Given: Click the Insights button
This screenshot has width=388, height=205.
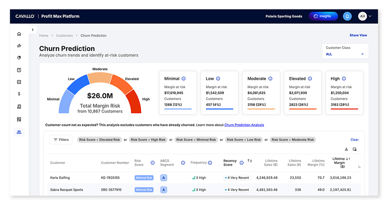Looking at the screenshot, I should (323, 16).
